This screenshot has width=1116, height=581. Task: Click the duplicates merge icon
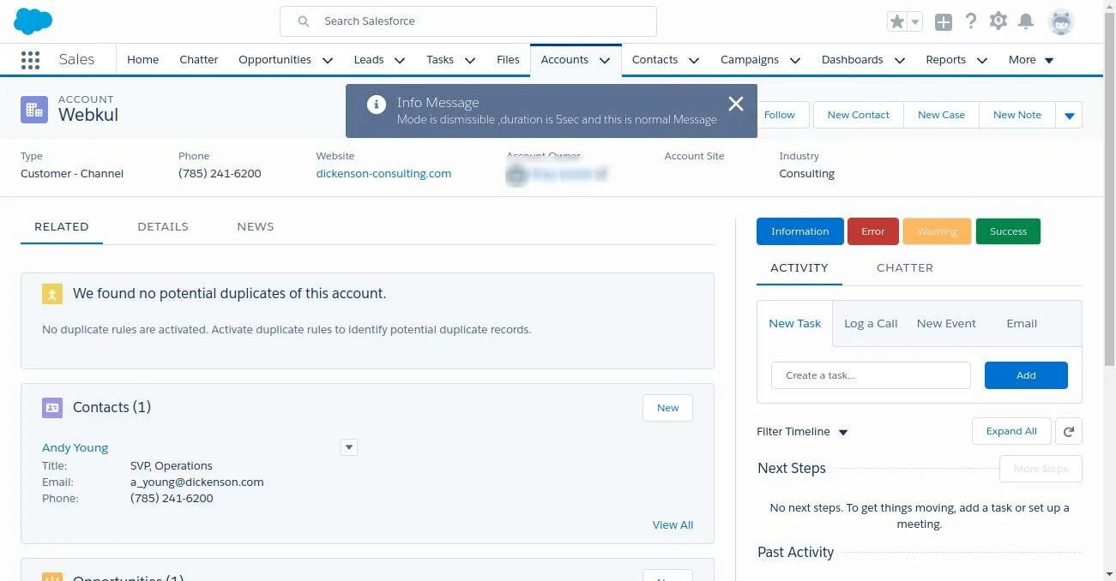[52, 294]
